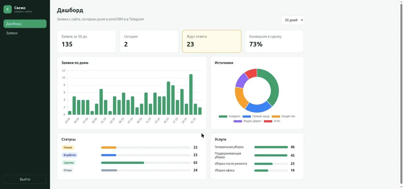Select the Заявок за 30 дн. card
403x189 pixels.
tap(86, 41)
